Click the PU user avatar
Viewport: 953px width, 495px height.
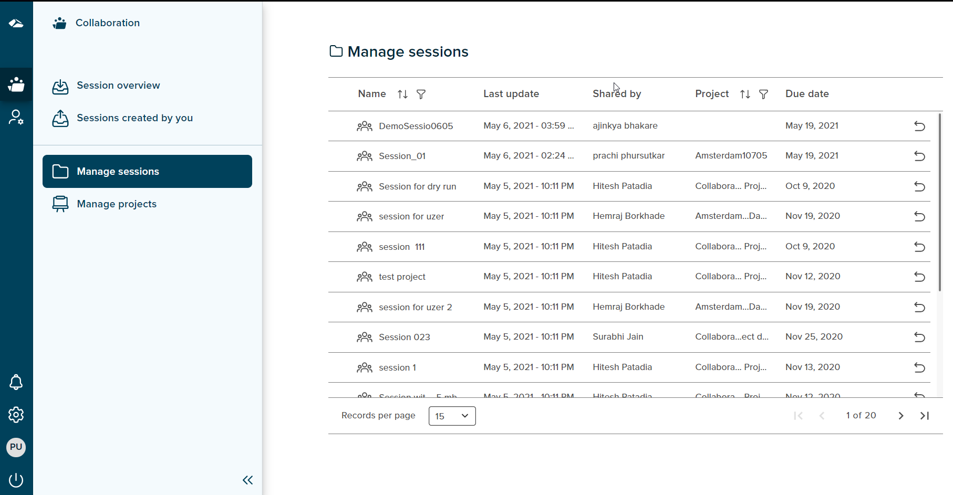point(16,447)
